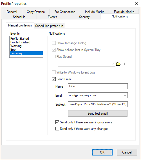The width and height of the screenshot is (141, 160).
Task: Click the Send test email button
Action: click(x=98, y=113)
